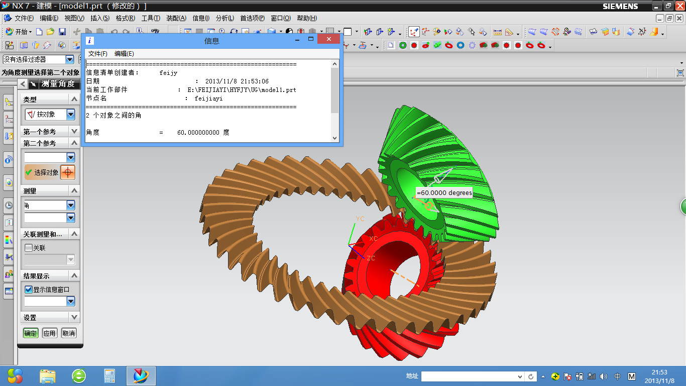Open the 没有选择过滤器 filter dropdown
This screenshot has width=686, height=386.
click(69, 59)
